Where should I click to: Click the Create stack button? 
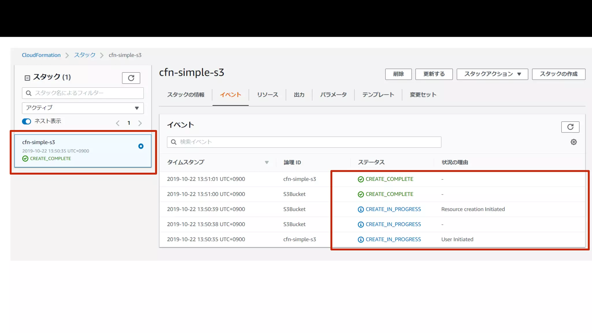(558, 74)
